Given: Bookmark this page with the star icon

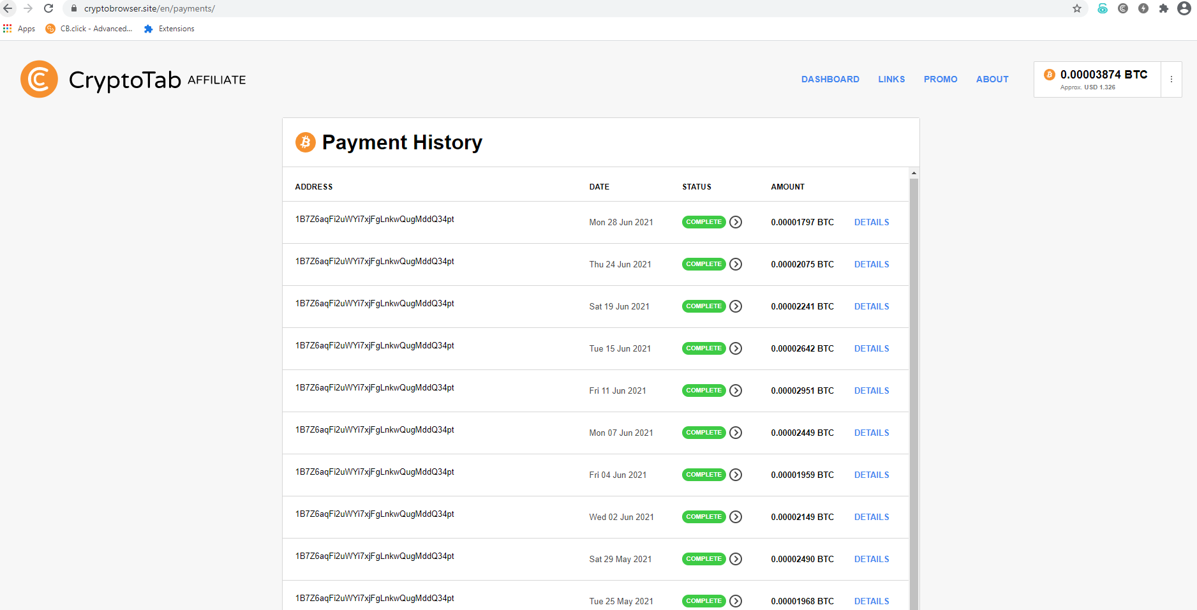Looking at the screenshot, I should (1077, 8).
